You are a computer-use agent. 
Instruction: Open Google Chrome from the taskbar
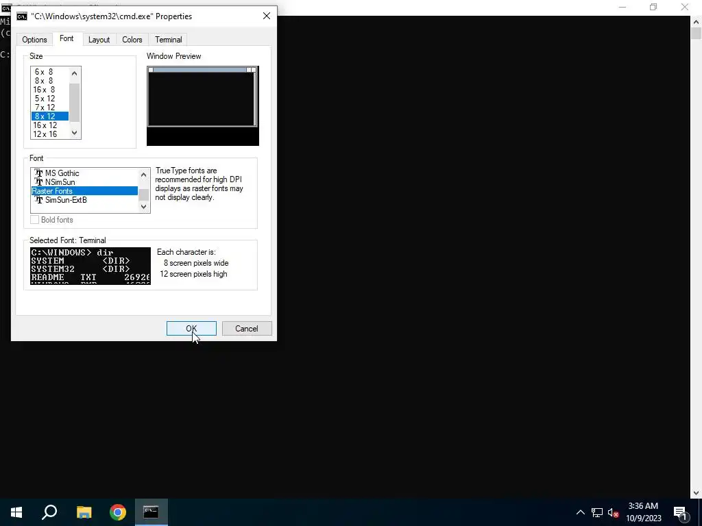pos(118,512)
